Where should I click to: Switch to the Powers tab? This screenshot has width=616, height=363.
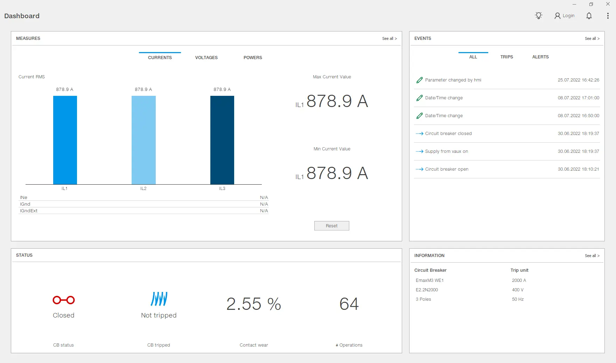253,58
